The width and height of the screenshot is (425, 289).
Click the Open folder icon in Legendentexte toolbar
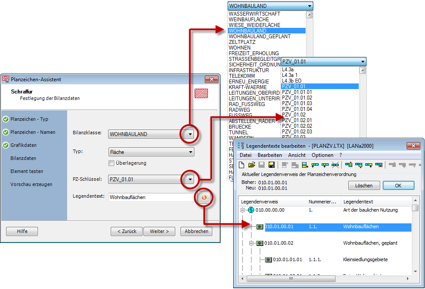[252, 165]
